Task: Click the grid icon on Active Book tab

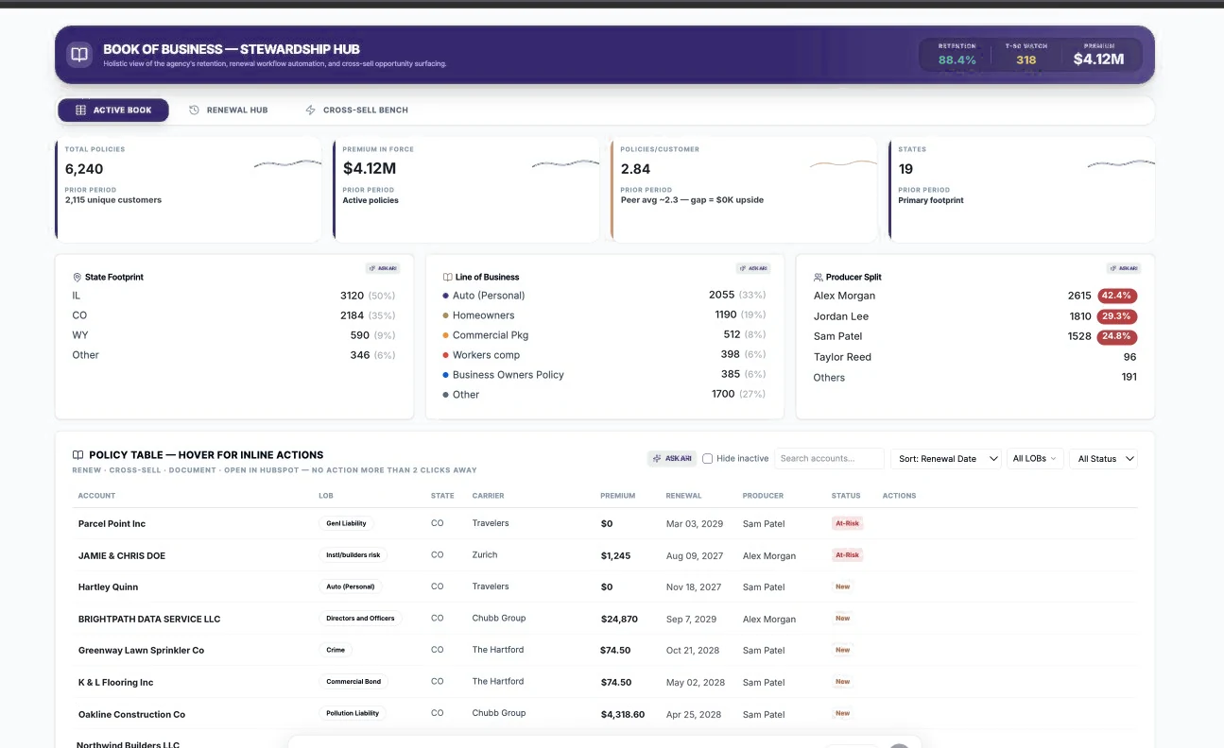Action: (x=80, y=110)
